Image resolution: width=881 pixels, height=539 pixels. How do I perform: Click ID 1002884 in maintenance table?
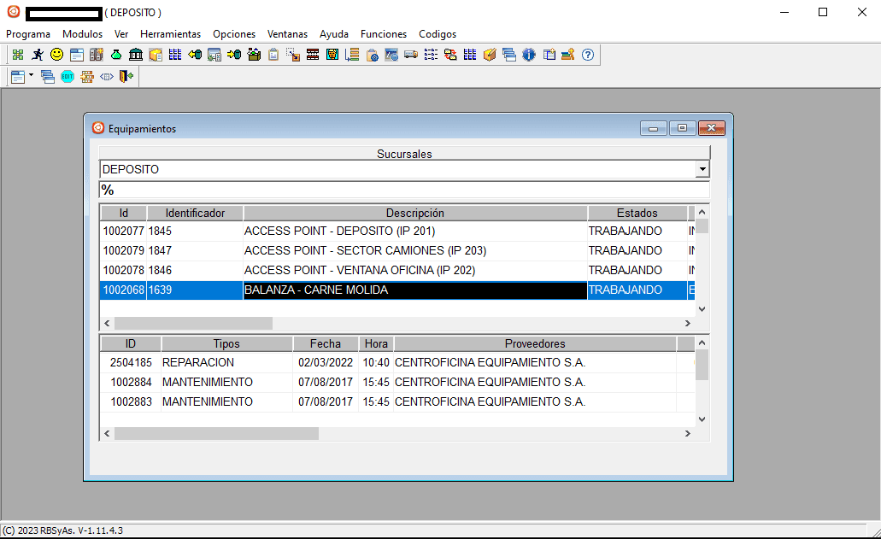131,383
